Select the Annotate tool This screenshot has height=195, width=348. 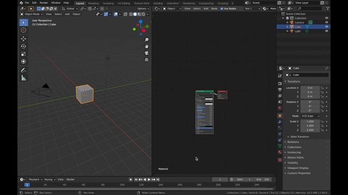point(23,70)
